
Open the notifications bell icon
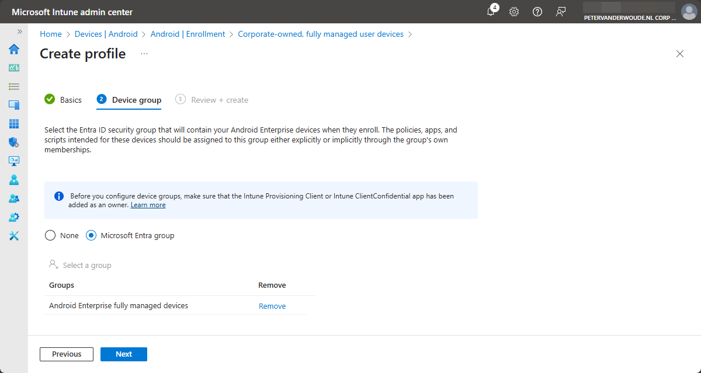[x=491, y=12]
